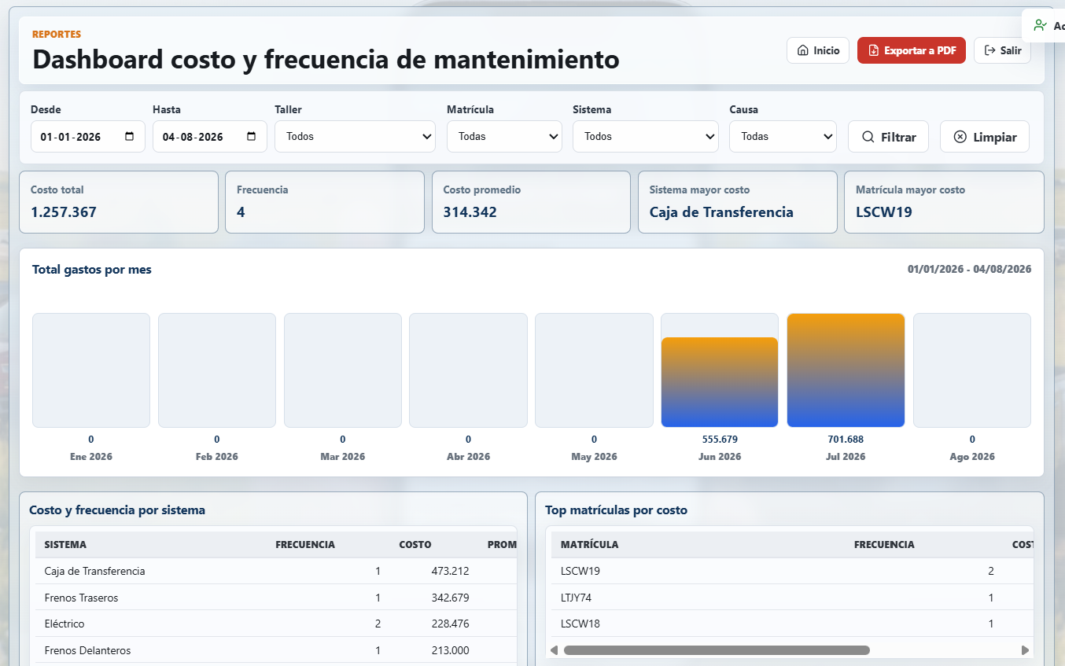Click the Costo total card value 1.257.367
This screenshot has height=666, width=1065.
pyautogui.click(x=64, y=212)
